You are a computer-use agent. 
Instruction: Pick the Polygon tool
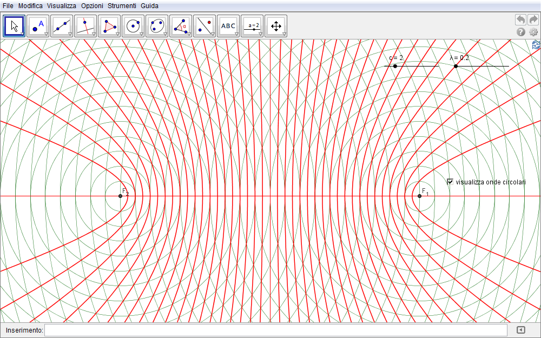pyautogui.click(x=109, y=25)
